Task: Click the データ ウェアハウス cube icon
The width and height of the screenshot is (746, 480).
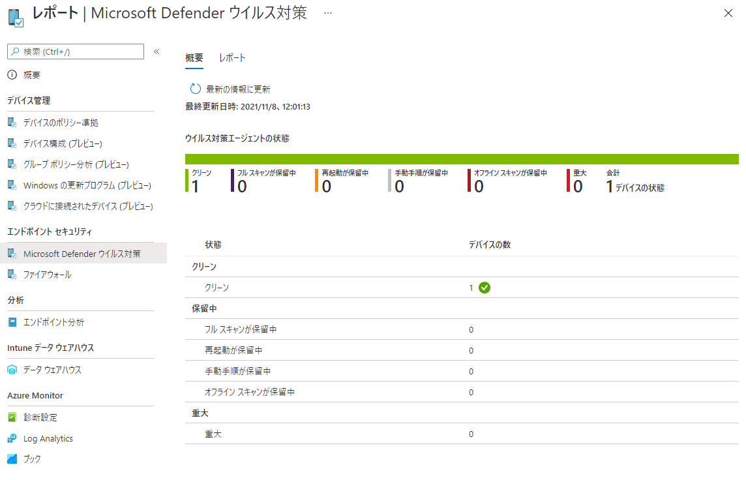Action: tap(12, 370)
